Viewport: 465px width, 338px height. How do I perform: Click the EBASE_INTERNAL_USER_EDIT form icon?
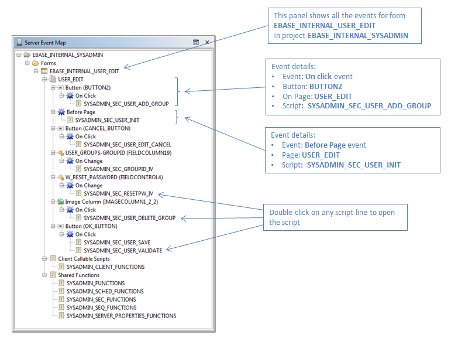tap(44, 71)
